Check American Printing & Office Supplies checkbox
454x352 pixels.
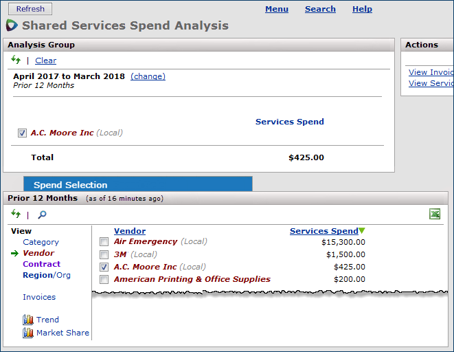pos(104,279)
